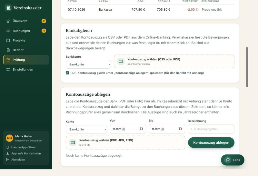The height and width of the screenshot is (176, 258).
Task: Click the Bericht document icon
Action: [8, 50]
